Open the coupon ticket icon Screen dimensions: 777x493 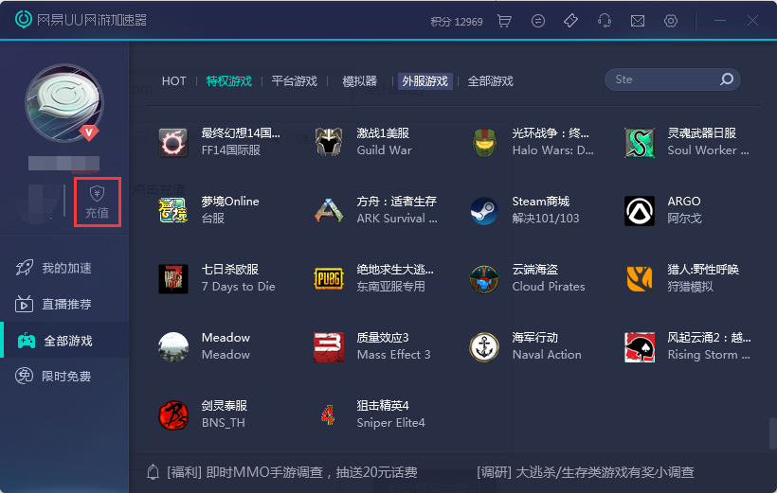570,21
